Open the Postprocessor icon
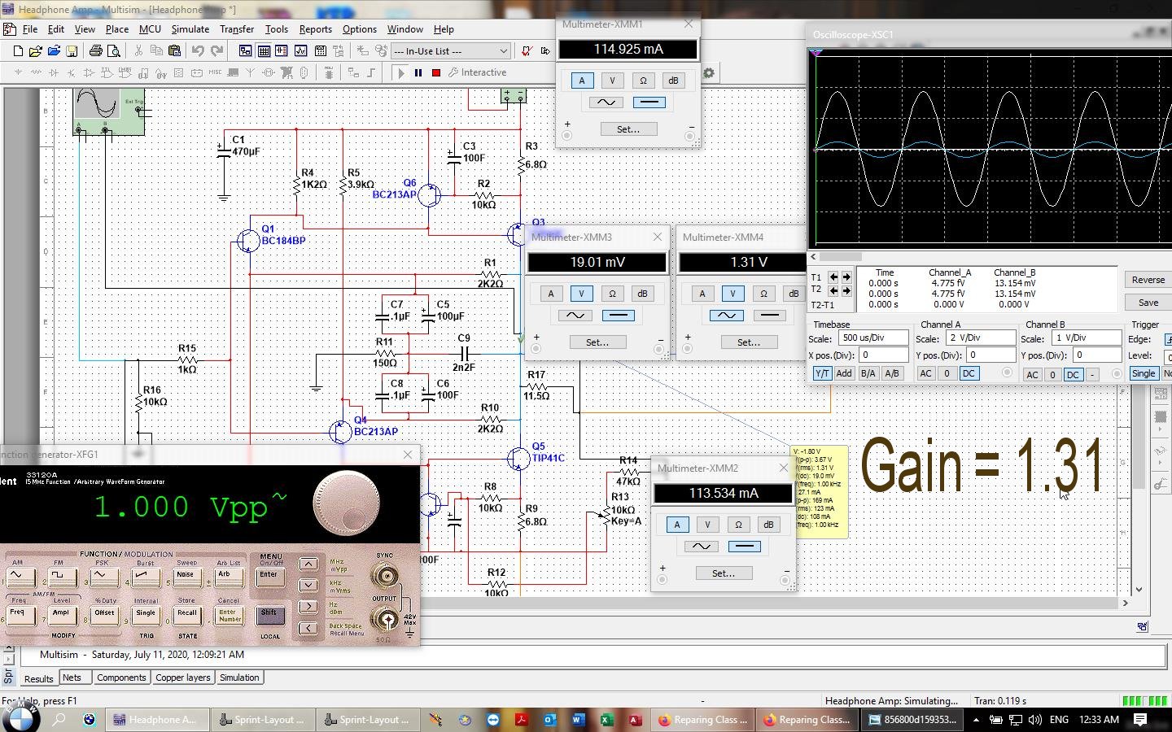This screenshot has height=732, width=1172. 321,50
